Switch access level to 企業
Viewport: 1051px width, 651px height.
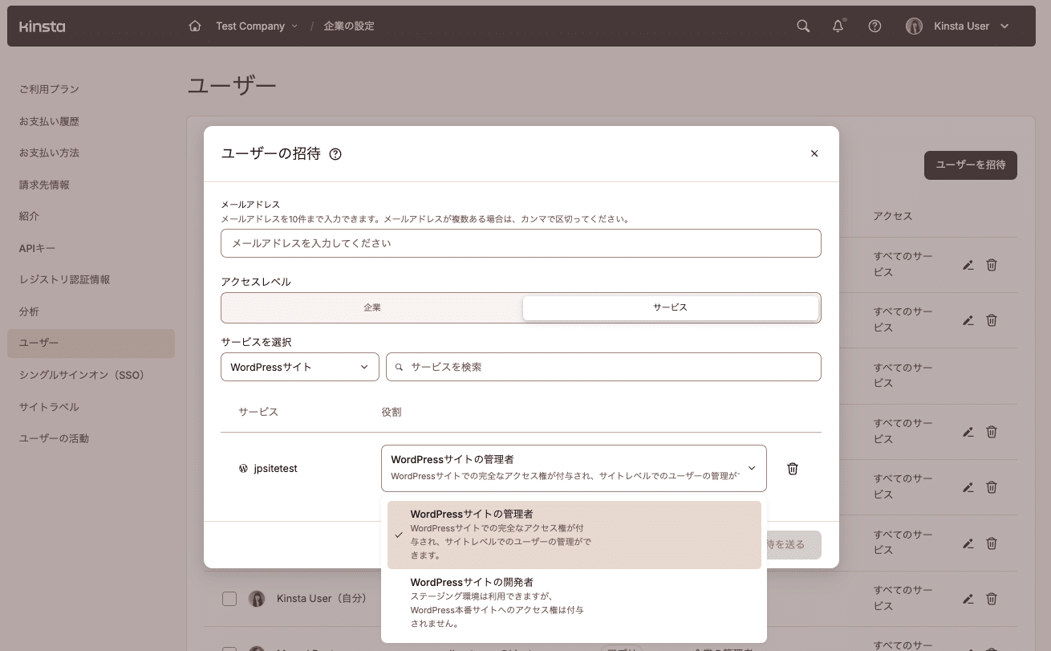click(371, 307)
